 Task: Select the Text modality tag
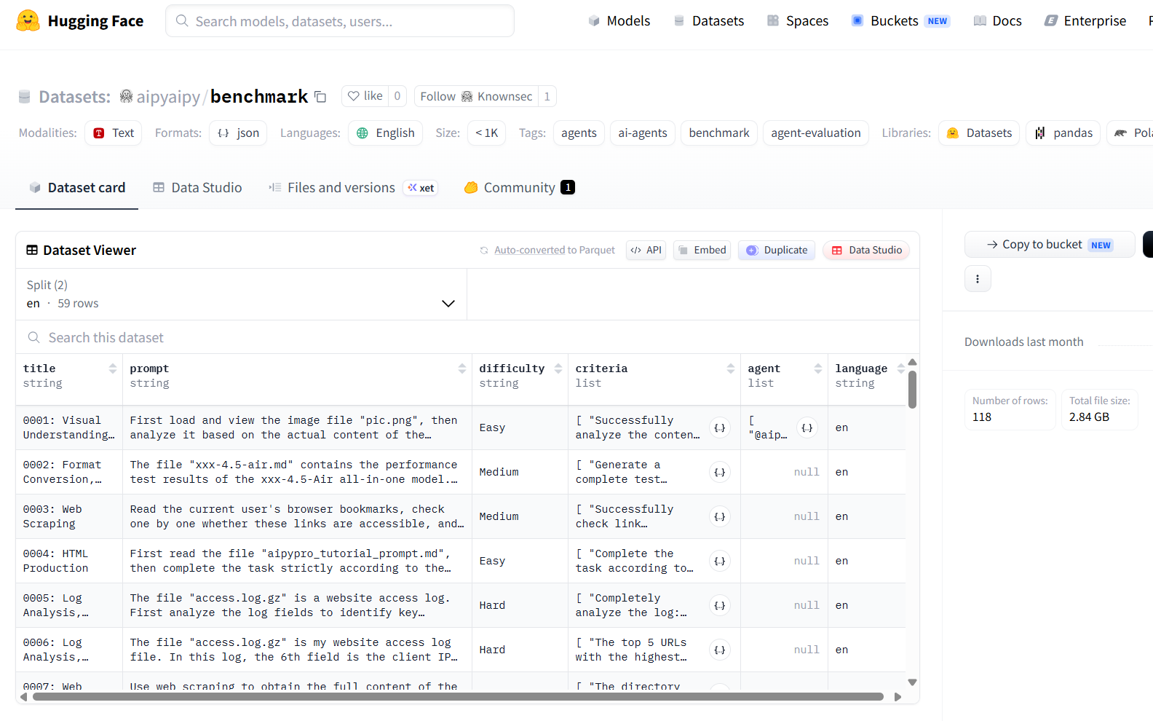coord(114,133)
